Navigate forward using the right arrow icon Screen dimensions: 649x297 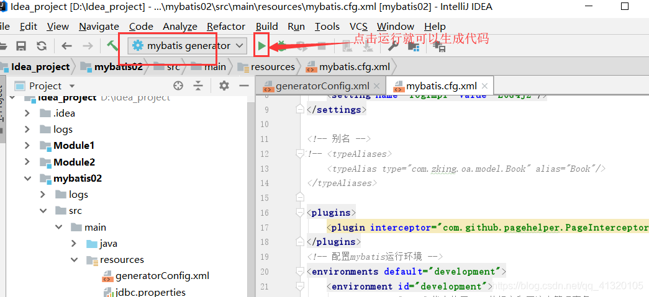pos(88,46)
